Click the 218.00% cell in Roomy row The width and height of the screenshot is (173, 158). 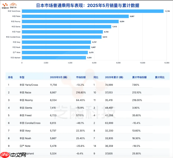pyautogui.click(x=137, y=100)
